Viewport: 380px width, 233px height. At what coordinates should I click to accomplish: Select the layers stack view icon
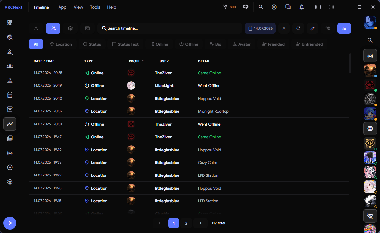pyautogui.click(x=70, y=28)
